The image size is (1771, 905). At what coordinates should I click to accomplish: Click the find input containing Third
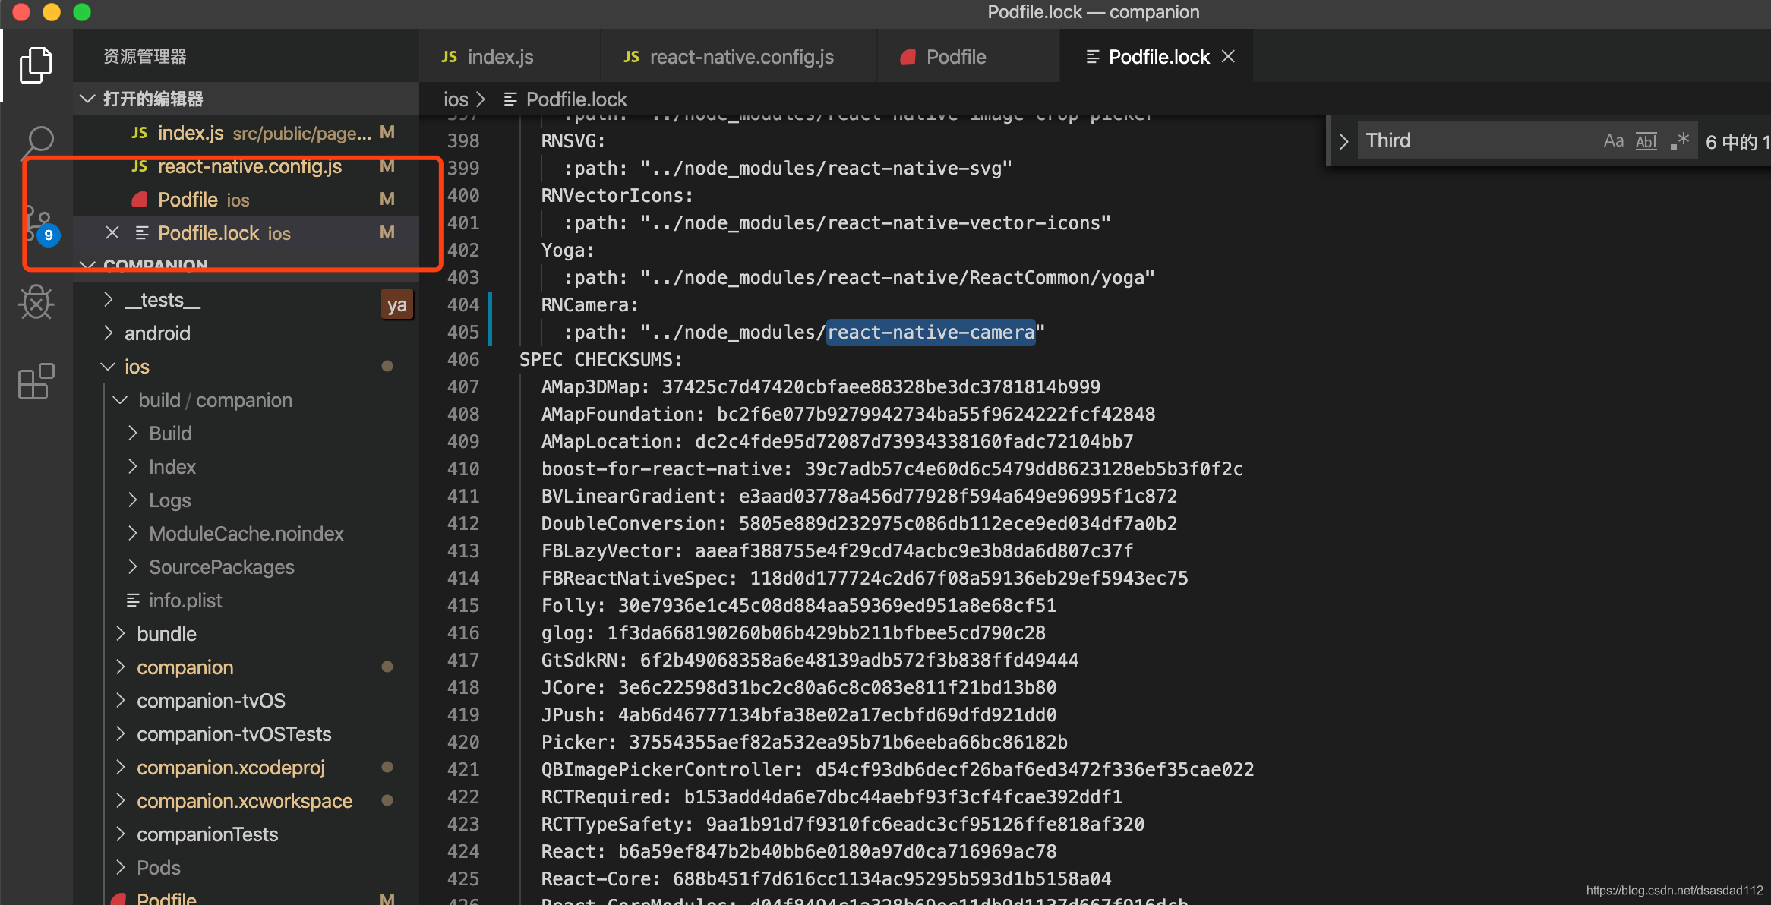point(1473,141)
